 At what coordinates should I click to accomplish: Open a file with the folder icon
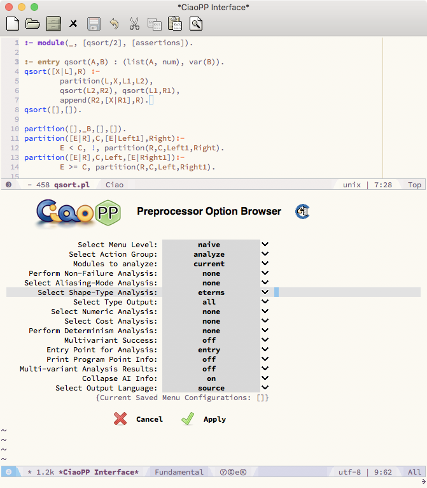tap(32, 24)
